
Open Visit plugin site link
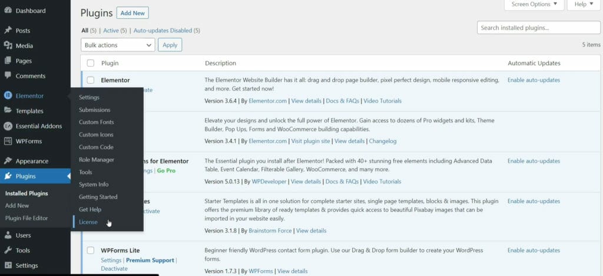tap(310, 141)
